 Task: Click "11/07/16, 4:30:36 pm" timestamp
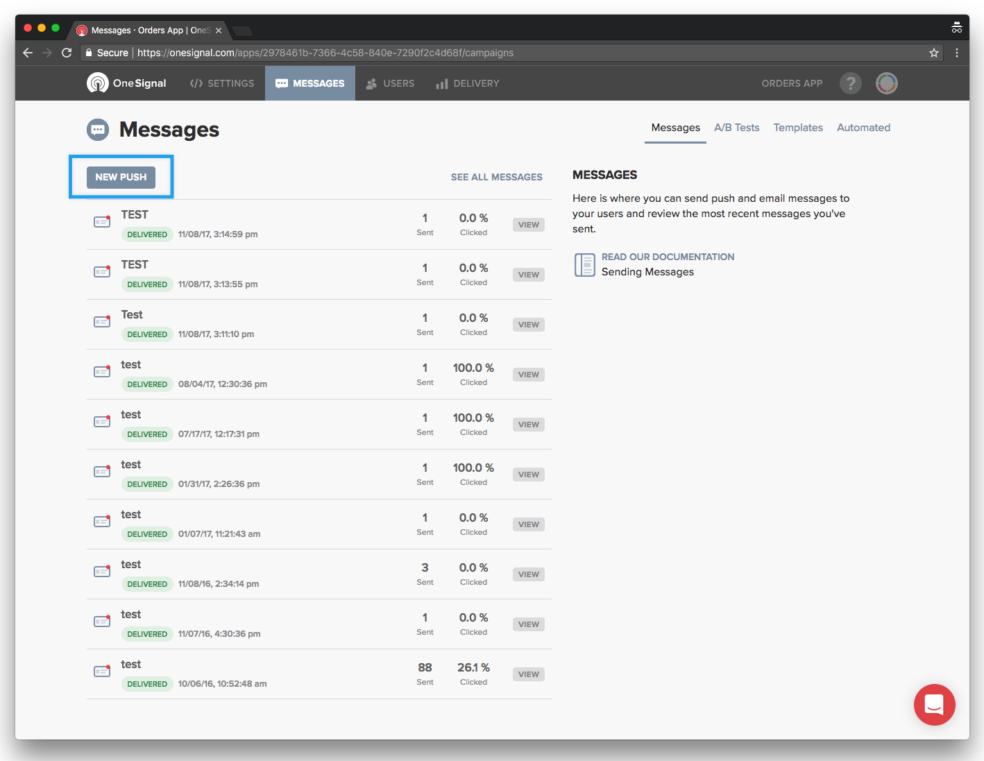point(219,634)
